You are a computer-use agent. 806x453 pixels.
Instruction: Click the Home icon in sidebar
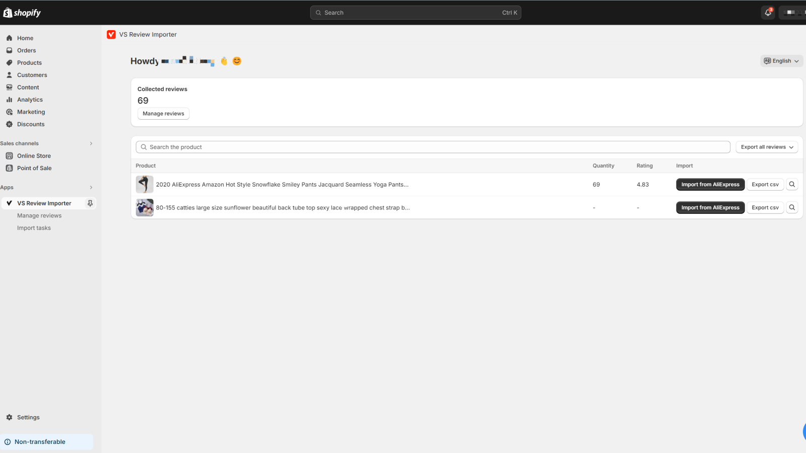pos(9,38)
